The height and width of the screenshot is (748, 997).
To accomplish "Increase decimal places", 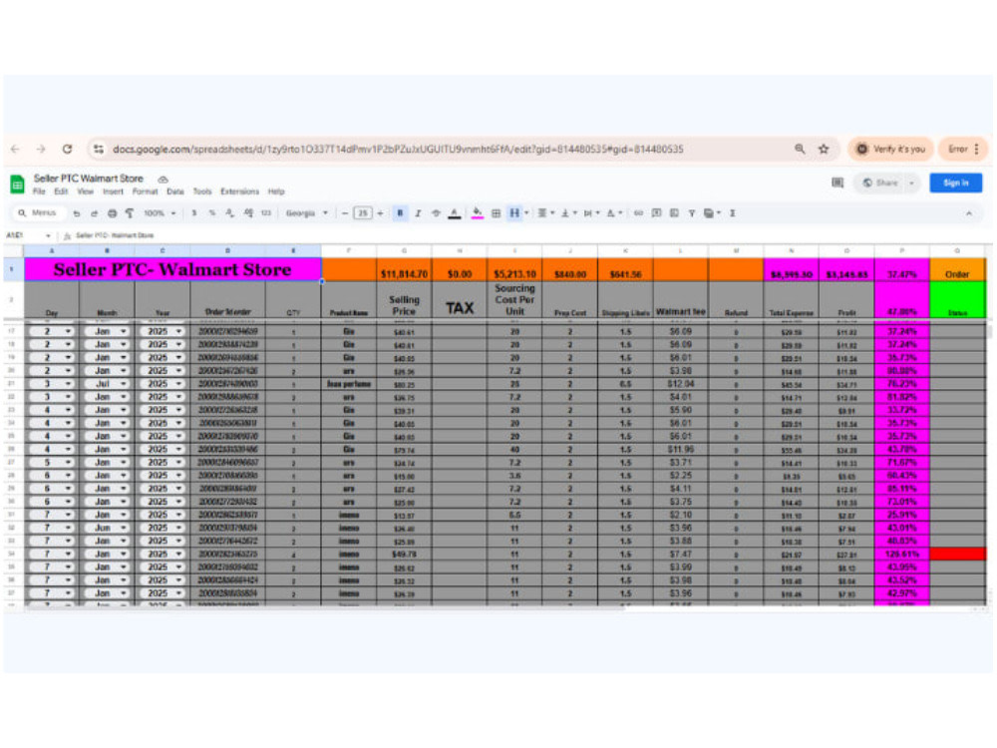I will point(248,213).
